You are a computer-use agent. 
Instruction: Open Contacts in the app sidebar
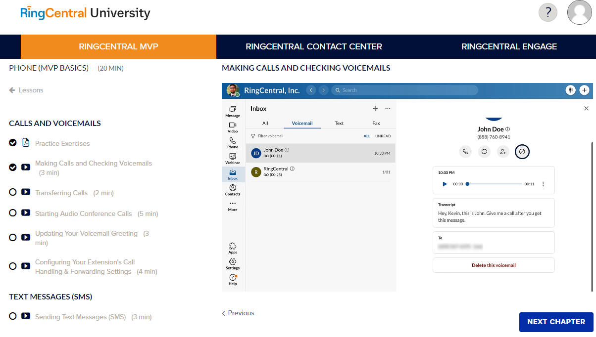coord(233,190)
